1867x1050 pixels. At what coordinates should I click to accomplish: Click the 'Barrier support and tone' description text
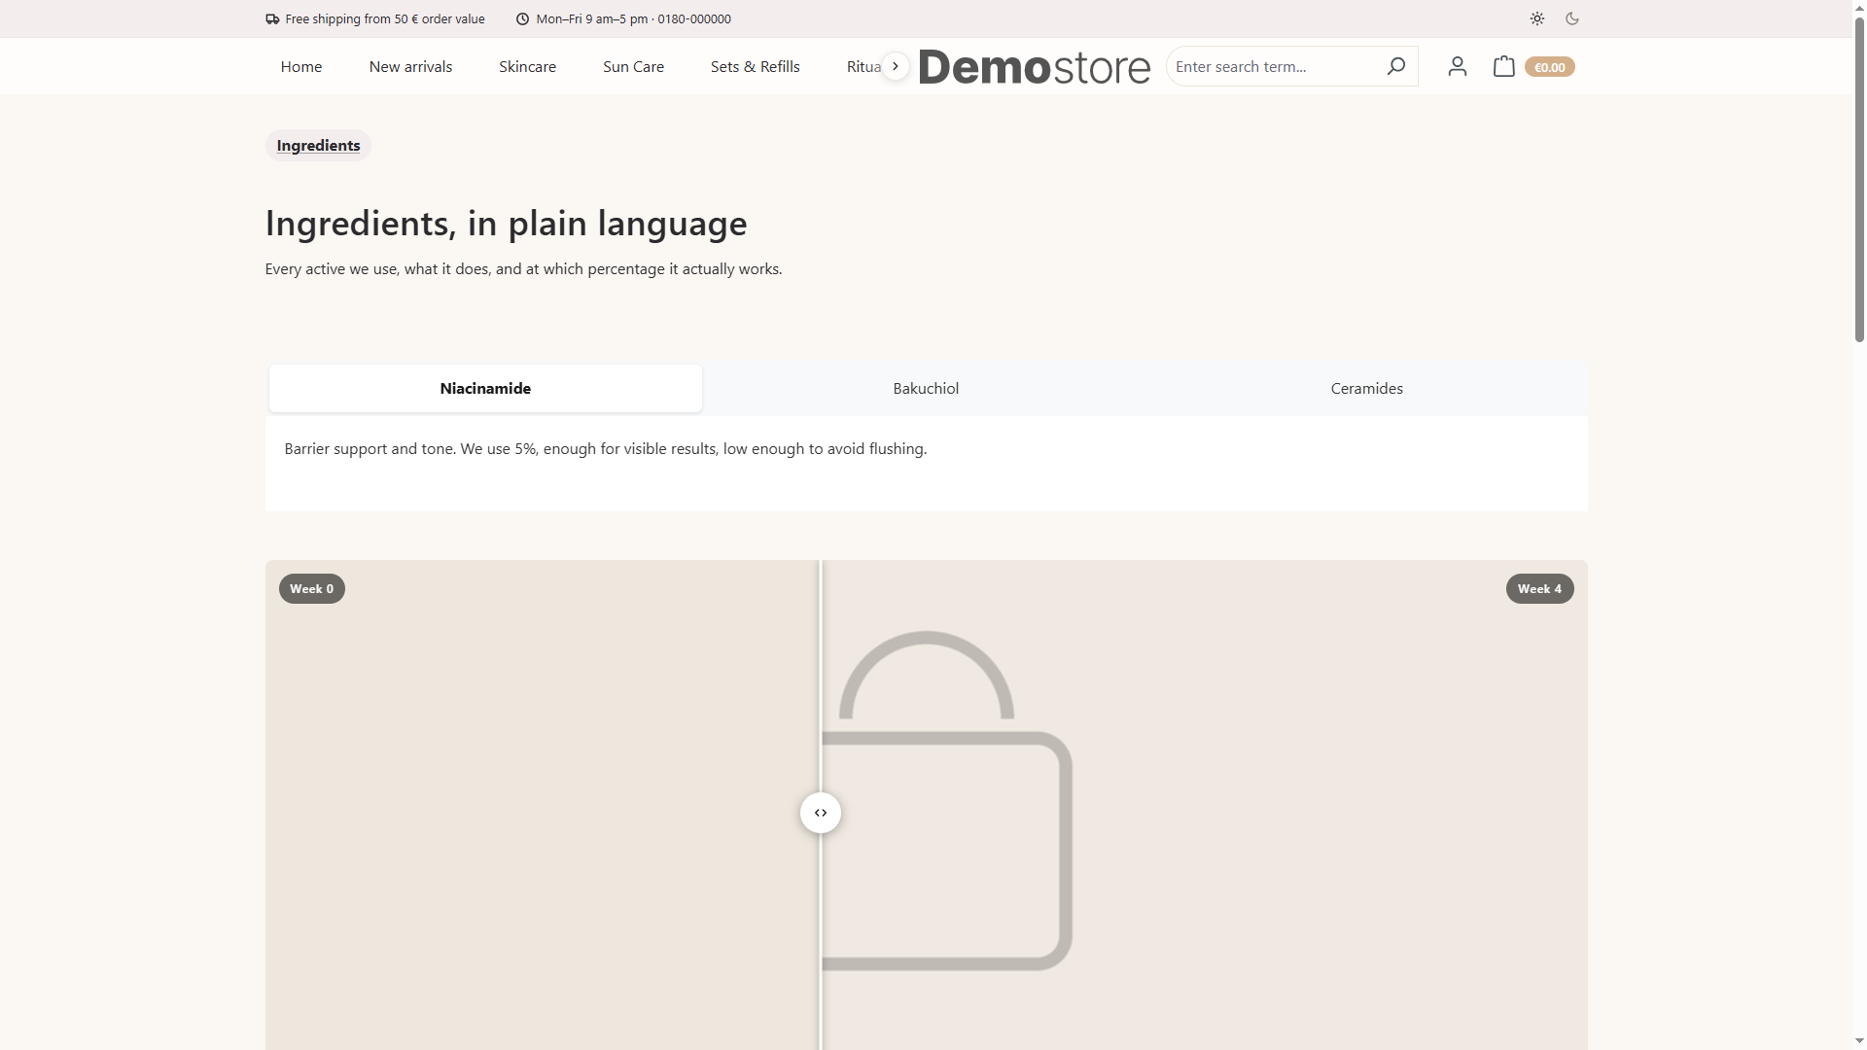click(605, 448)
